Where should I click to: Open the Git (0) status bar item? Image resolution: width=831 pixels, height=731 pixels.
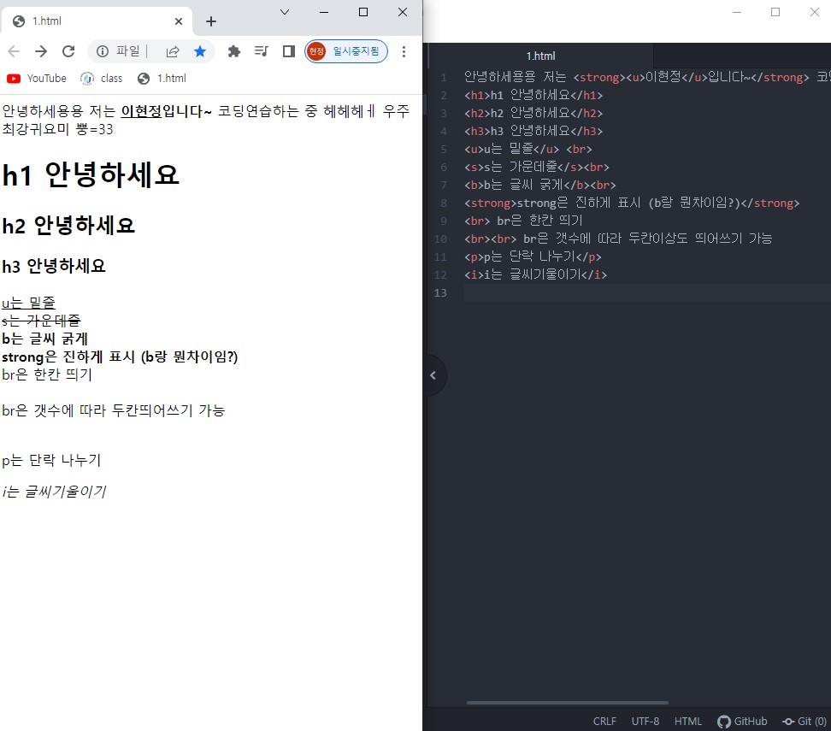[805, 721]
